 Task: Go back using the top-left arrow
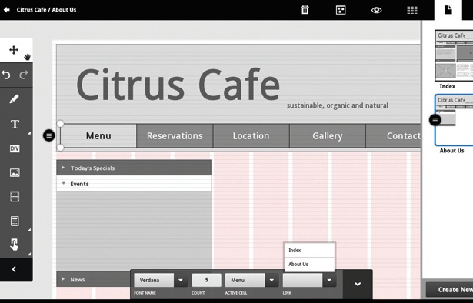coord(7,10)
